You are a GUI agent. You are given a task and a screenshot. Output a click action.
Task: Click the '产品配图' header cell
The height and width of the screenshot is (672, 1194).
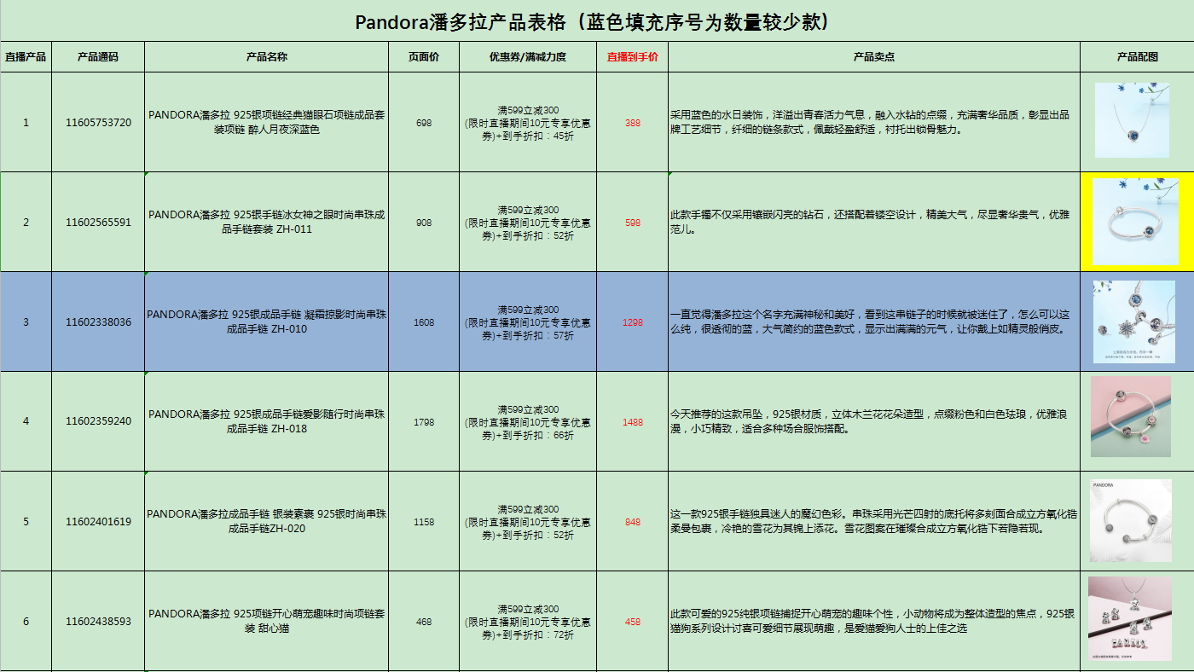[x=1137, y=57]
